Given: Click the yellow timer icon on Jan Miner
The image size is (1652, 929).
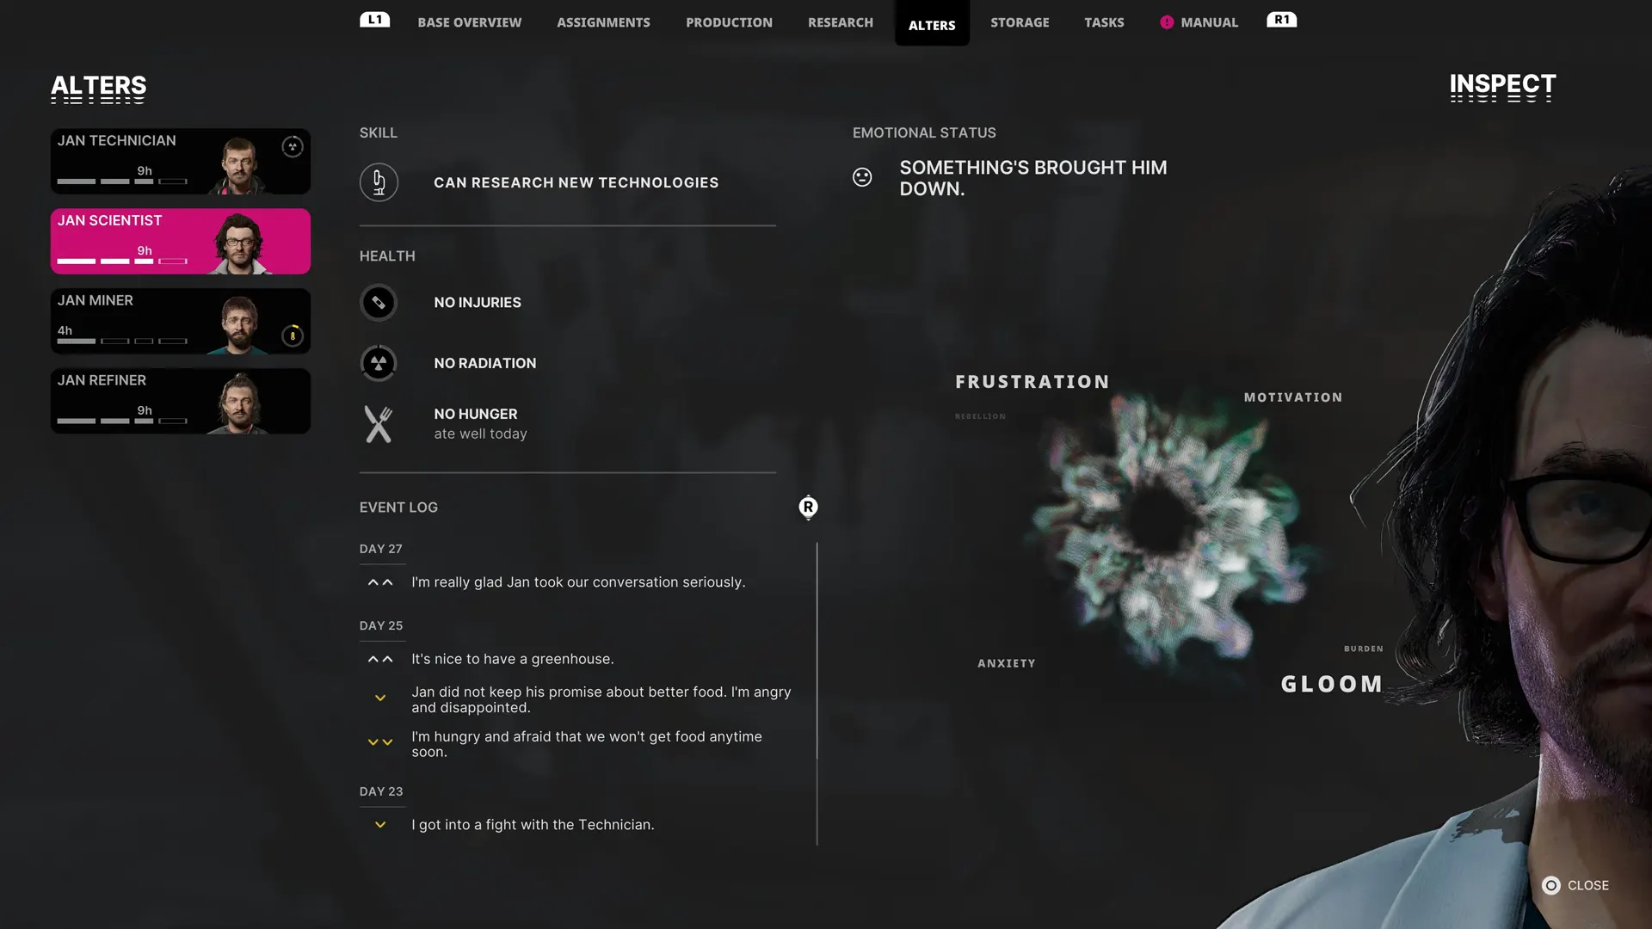Looking at the screenshot, I should pos(293,335).
